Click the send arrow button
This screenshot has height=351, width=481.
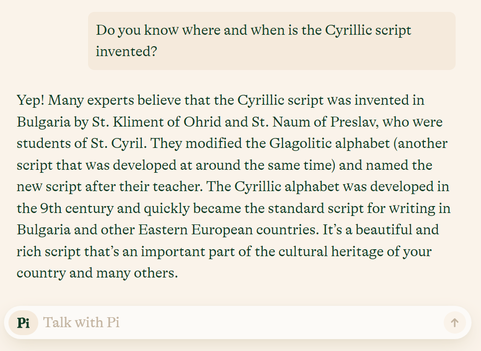coord(455,323)
